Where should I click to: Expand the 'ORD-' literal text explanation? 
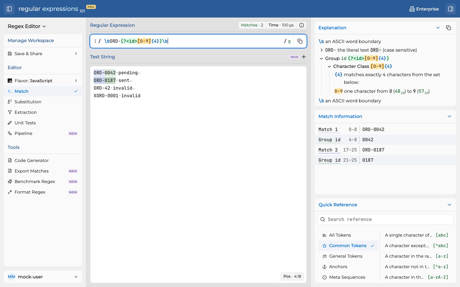click(322, 50)
